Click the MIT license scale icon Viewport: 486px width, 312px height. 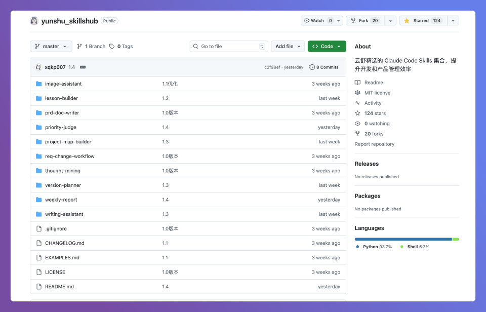pos(358,93)
